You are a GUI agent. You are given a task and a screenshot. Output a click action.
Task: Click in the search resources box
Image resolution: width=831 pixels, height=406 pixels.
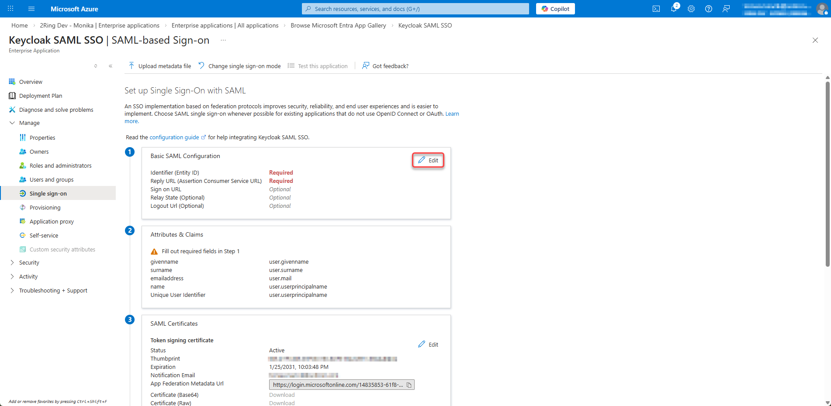point(415,9)
